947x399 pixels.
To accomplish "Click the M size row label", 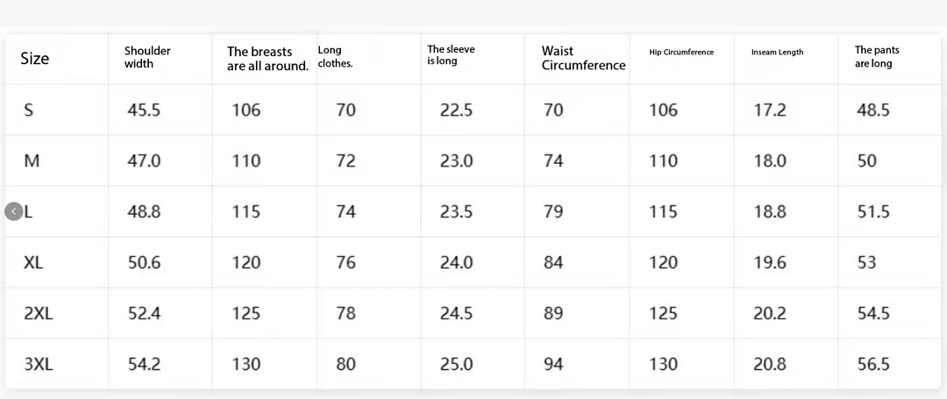I will point(32,160).
